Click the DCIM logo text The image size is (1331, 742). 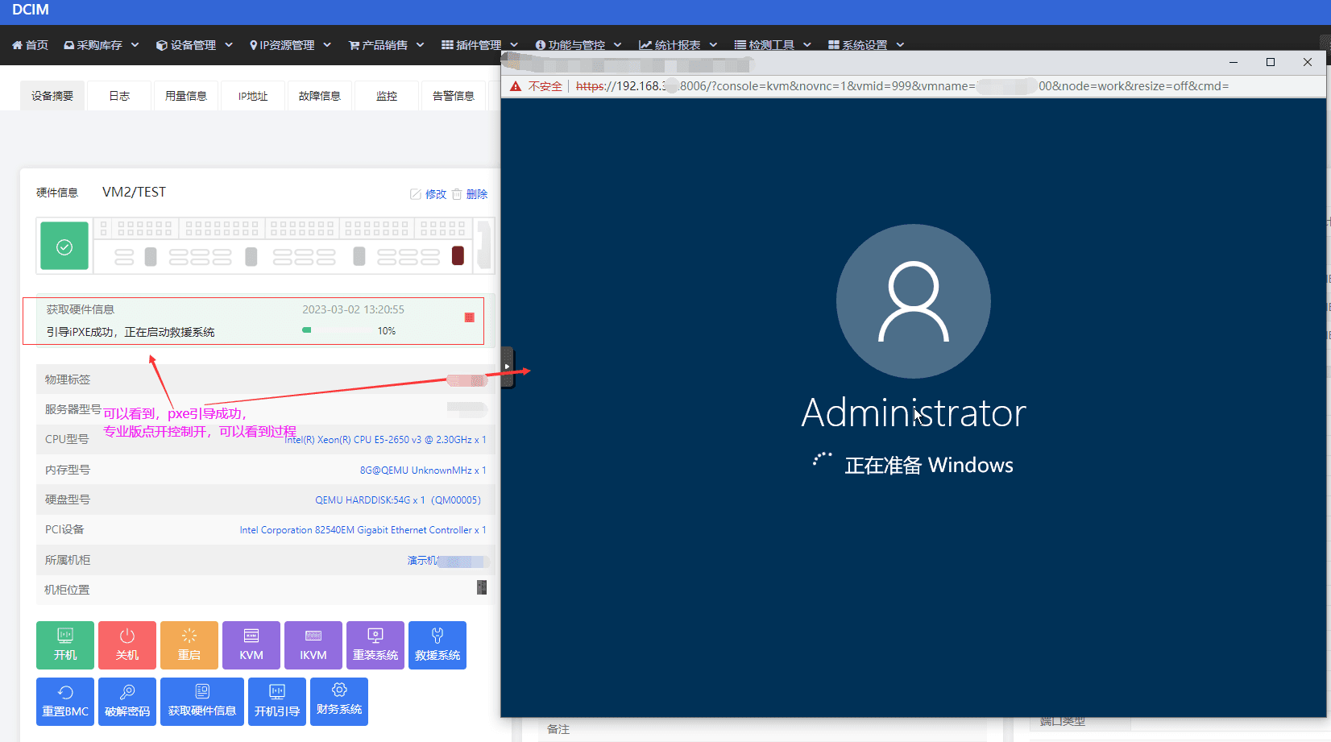click(x=31, y=10)
